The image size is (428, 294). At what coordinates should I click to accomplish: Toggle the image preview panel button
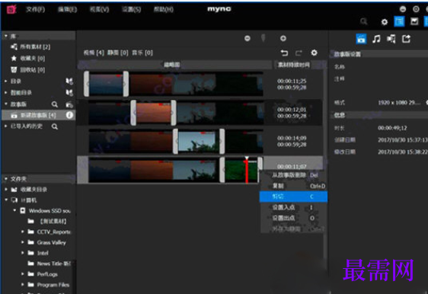pos(414,21)
